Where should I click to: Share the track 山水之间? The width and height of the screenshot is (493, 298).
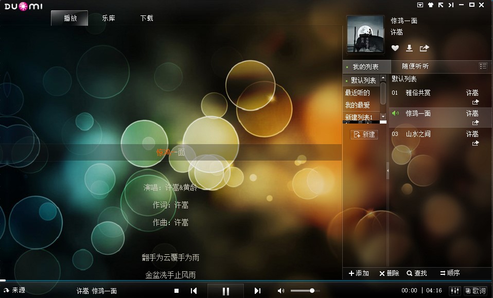(x=476, y=143)
